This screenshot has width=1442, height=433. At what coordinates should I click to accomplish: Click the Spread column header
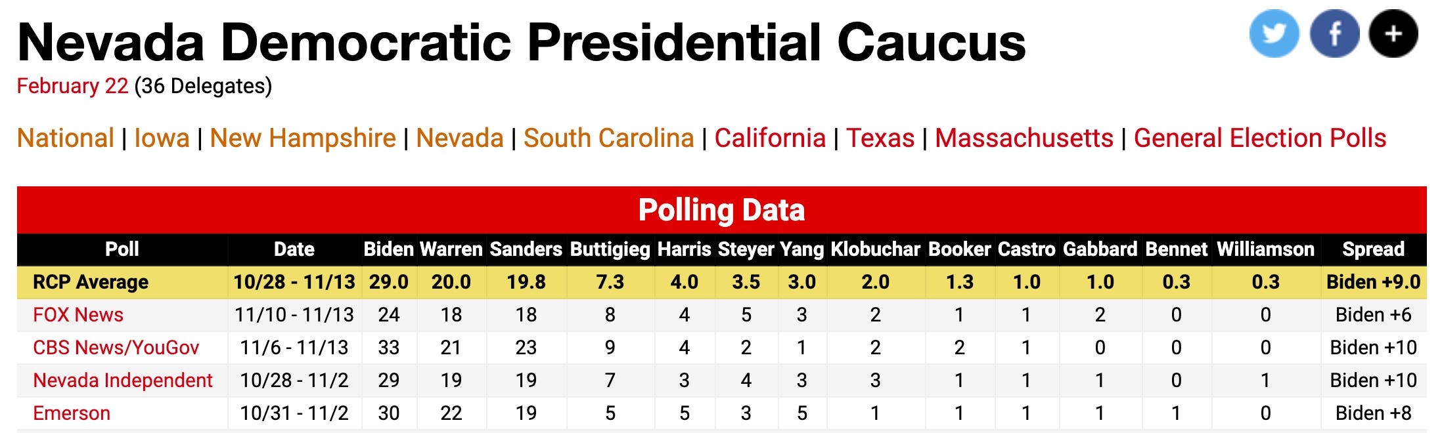pyautogui.click(x=1372, y=249)
